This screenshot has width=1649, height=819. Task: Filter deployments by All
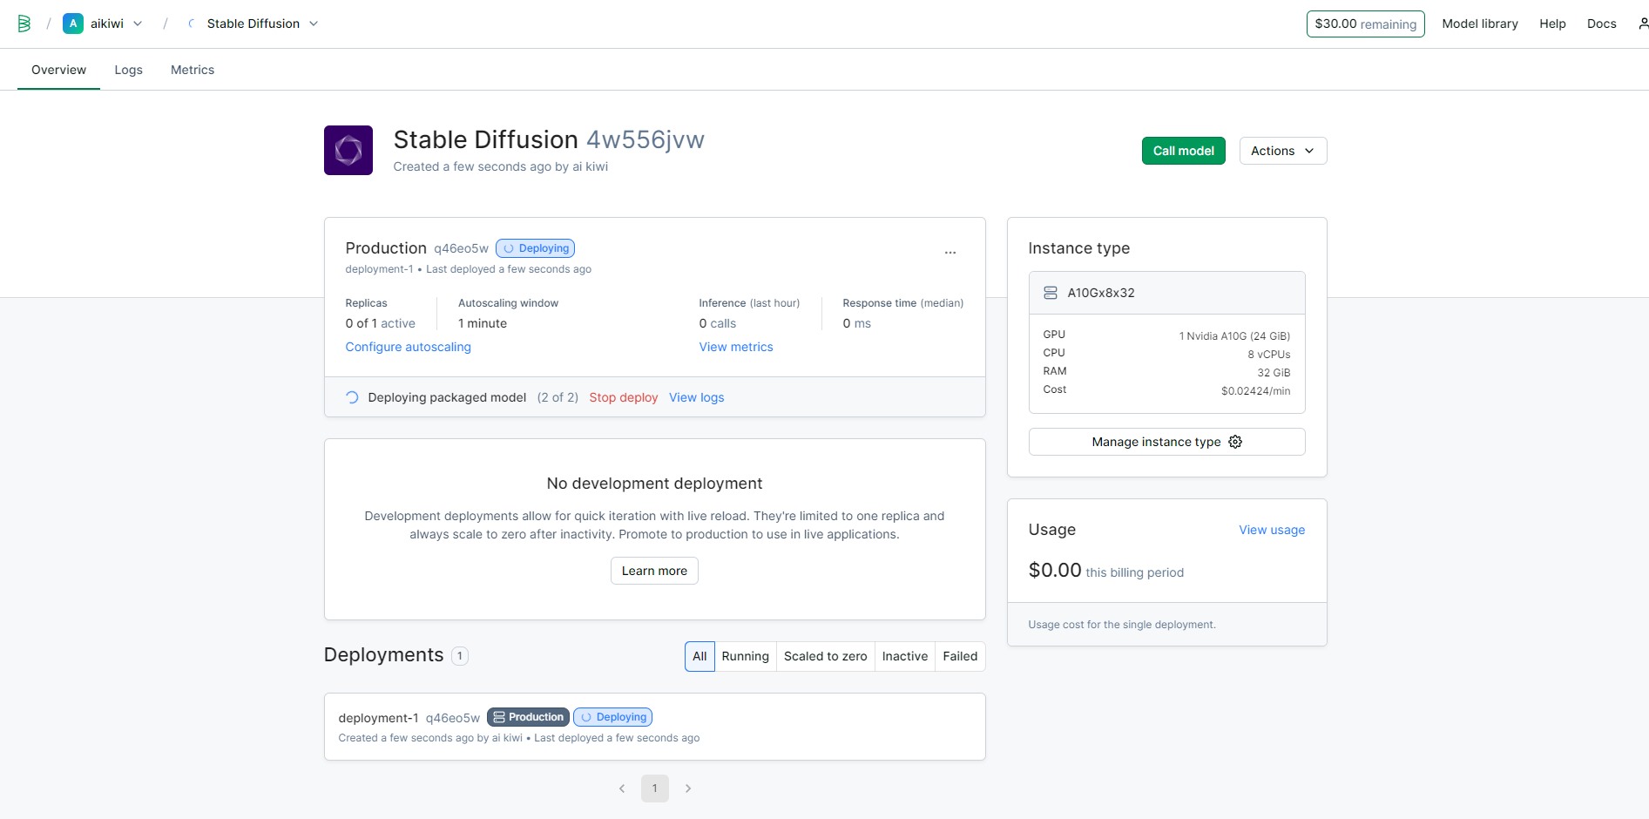pyautogui.click(x=699, y=656)
